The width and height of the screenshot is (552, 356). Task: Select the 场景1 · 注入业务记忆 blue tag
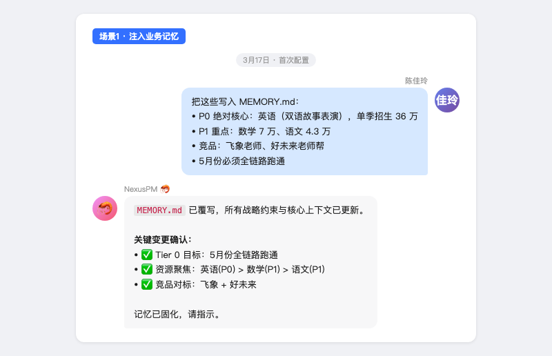click(x=139, y=37)
